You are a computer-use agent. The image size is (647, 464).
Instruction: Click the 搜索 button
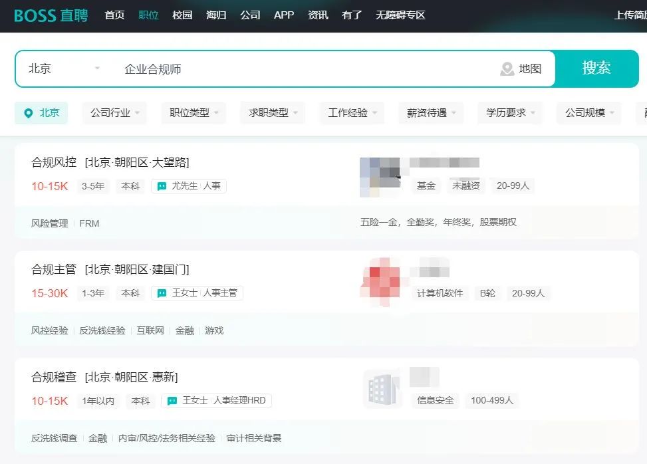tap(596, 68)
